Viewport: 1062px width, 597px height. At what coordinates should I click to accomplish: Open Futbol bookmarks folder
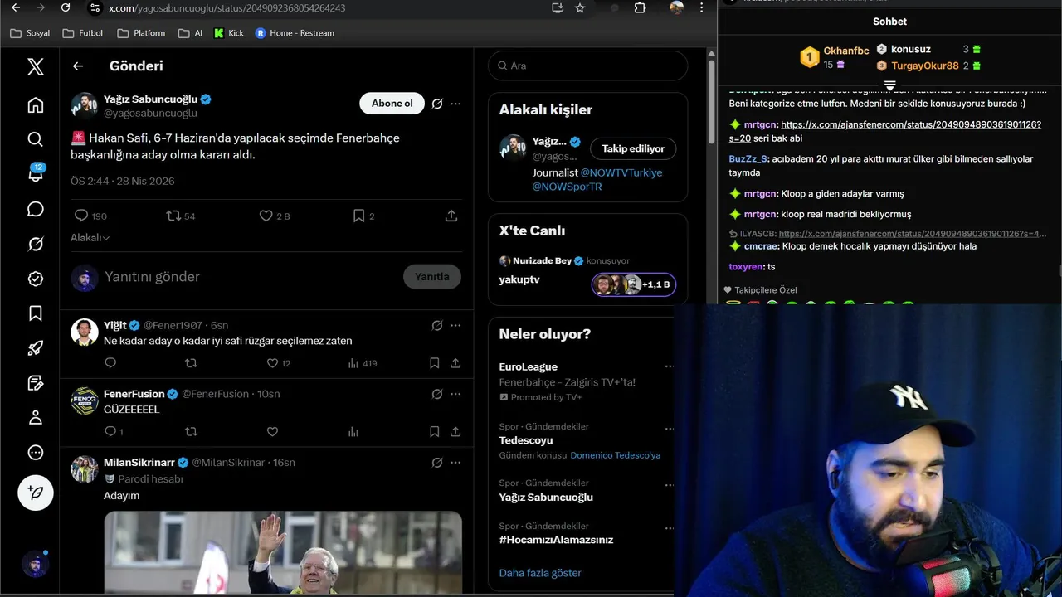tap(83, 33)
